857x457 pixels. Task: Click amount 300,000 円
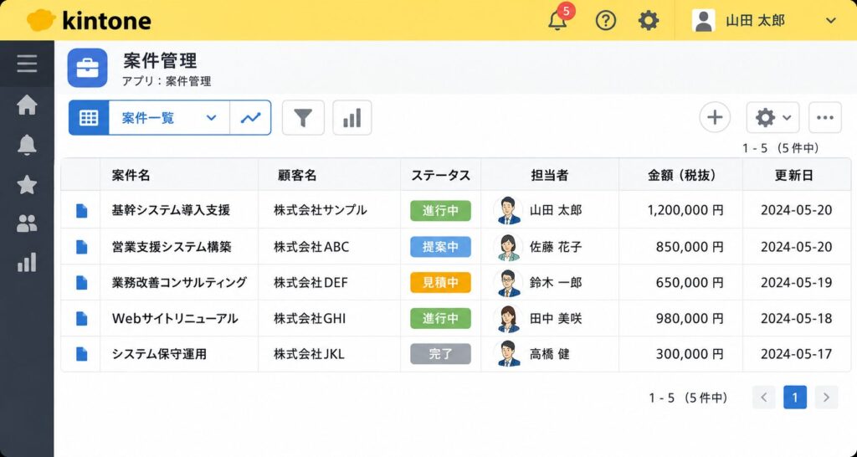click(690, 354)
